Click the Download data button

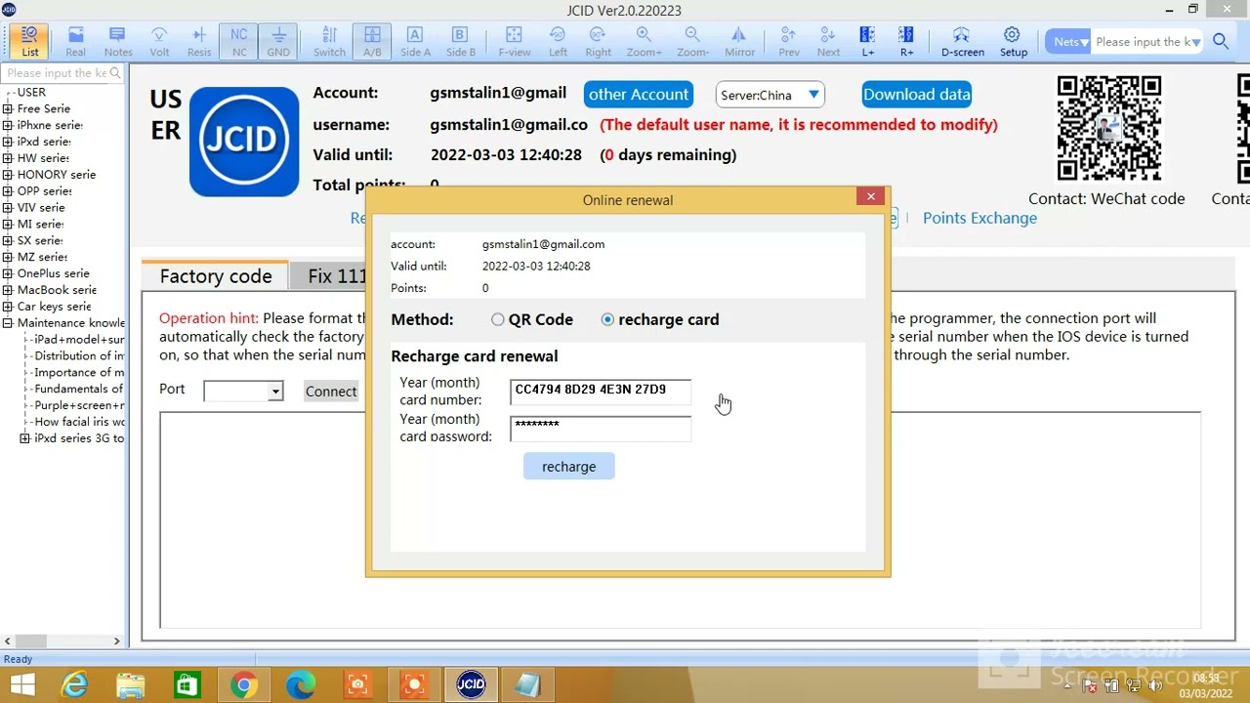[x=916, y=95]
